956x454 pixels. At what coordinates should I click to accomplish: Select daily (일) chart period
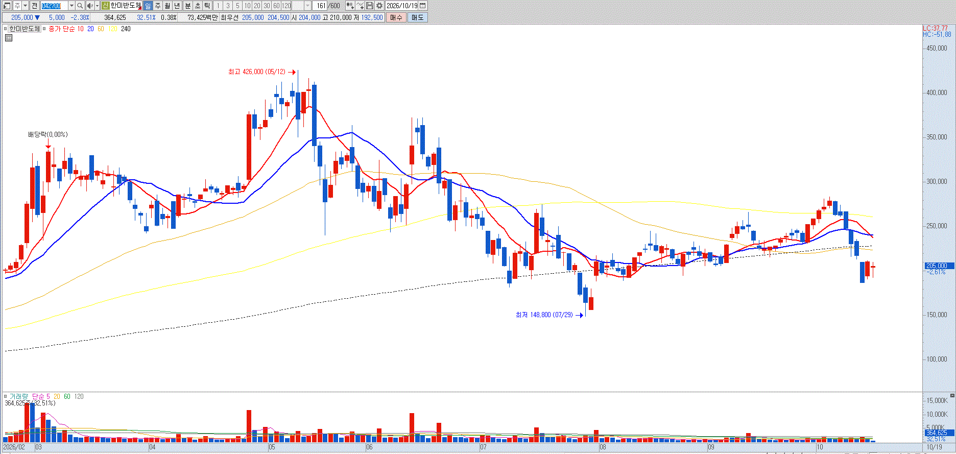148,6
